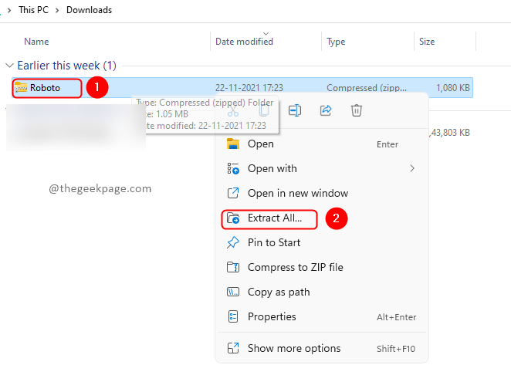This screenshot has width=511, height=382.
Task: Collapse the Earlier this week group
Action: coord(9,66)
